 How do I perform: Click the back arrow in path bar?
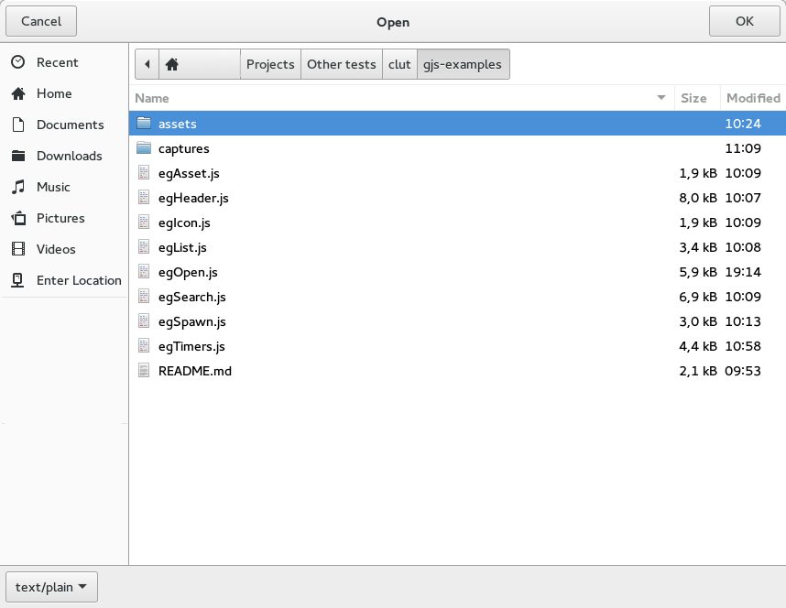[x=147, y=64]
